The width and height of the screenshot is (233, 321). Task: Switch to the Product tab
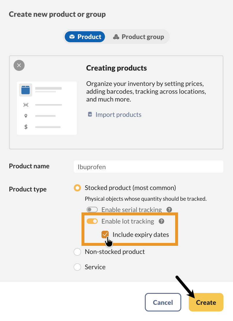click(x=84, y=36)
